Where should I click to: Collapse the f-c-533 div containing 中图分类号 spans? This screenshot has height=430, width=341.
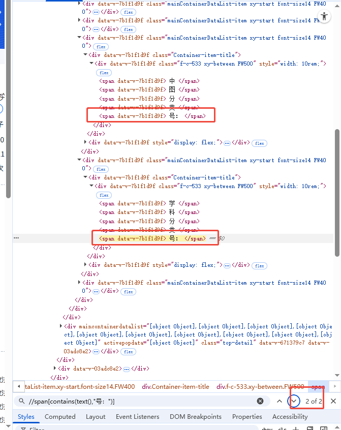(91, 64)
